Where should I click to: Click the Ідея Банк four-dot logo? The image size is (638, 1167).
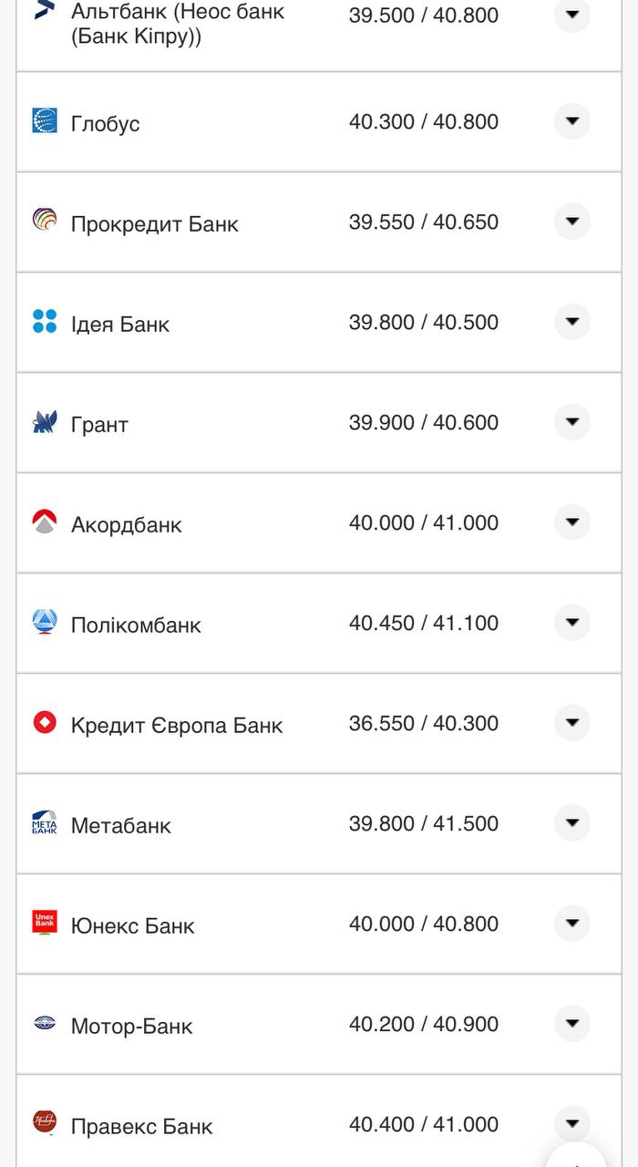coord(45,321)
